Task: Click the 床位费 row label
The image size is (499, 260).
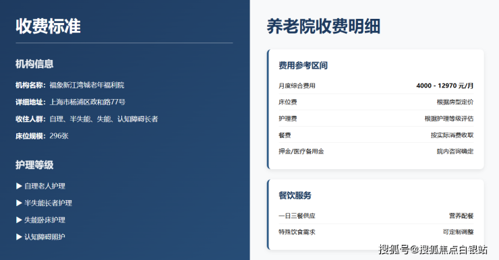Action: [x=288, y=102]
